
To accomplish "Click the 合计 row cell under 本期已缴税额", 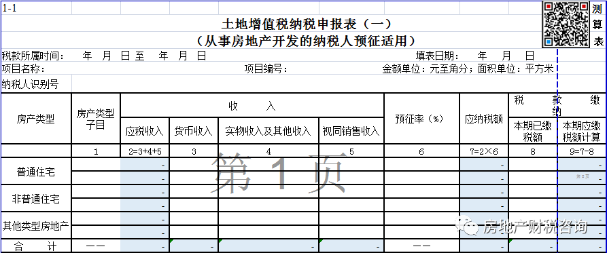I will click(533, 246).
